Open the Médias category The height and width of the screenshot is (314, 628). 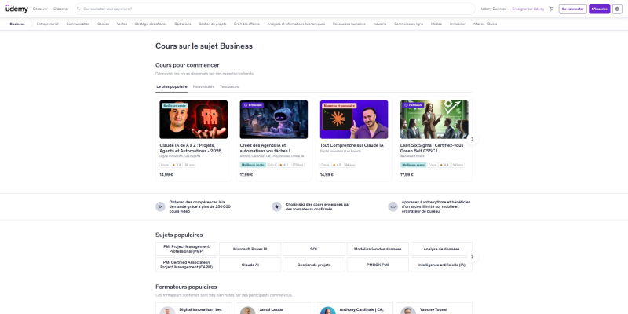click(x=436, y=24)
